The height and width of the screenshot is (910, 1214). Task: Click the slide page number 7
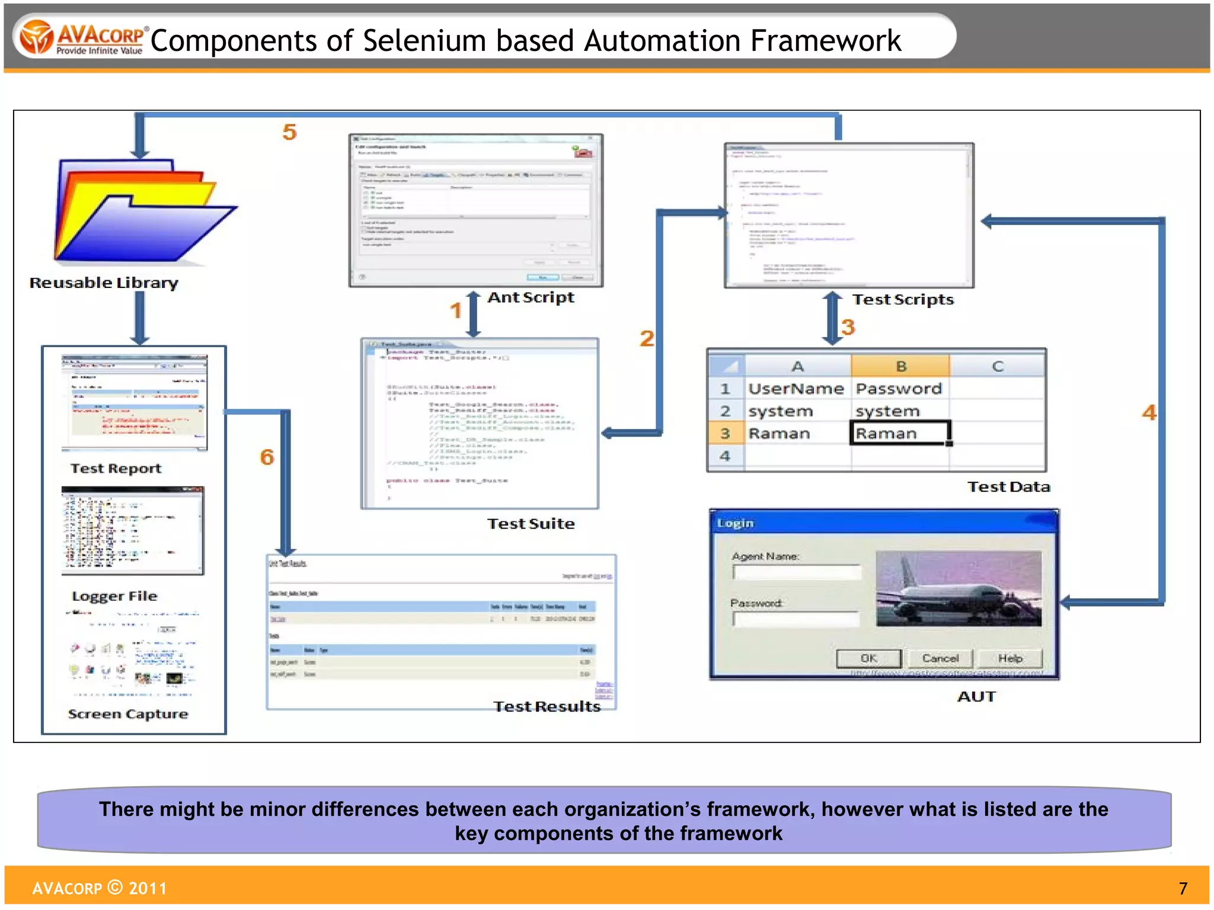point(1183,889)
